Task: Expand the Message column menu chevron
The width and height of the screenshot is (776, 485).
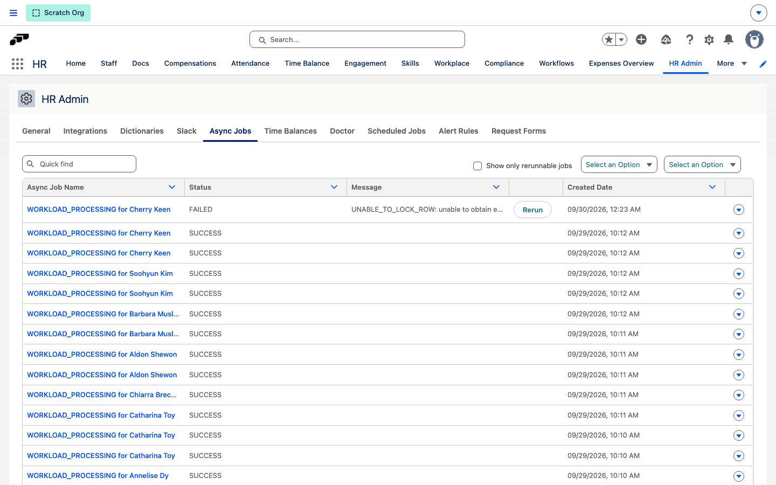Action: pyautogui.click(x=496, y=187)
